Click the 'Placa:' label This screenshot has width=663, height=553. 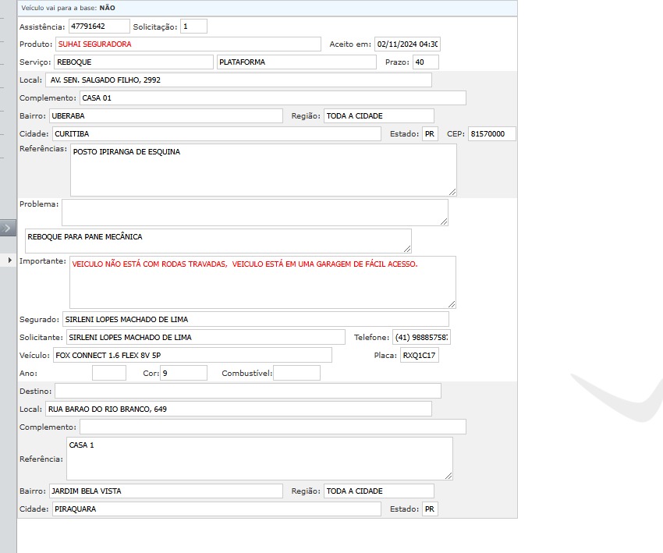coord(385,356)
